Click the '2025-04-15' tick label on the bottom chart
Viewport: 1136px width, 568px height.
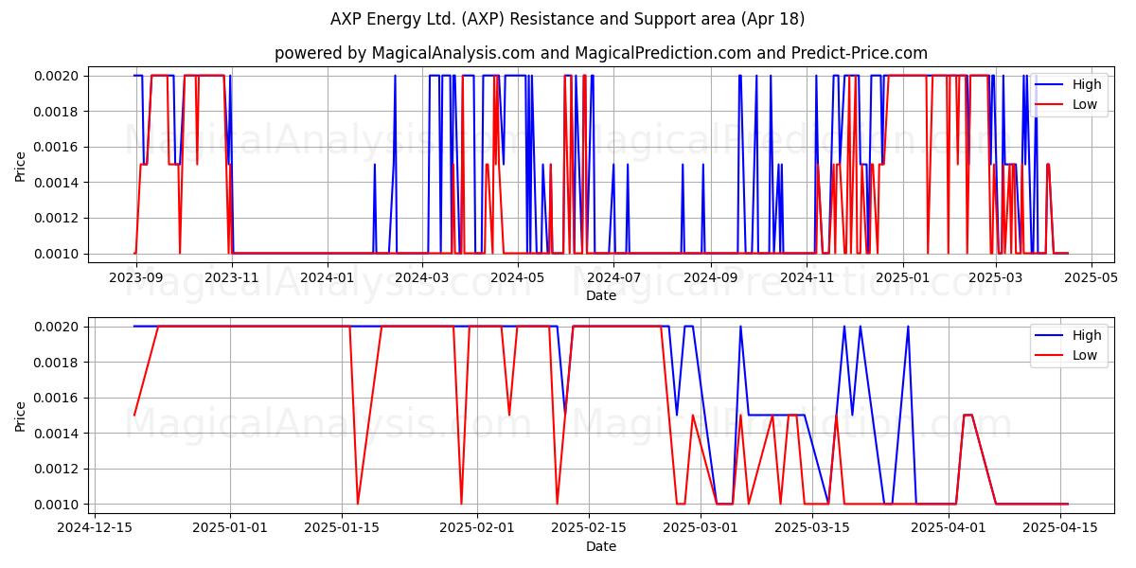[1059, 529]
